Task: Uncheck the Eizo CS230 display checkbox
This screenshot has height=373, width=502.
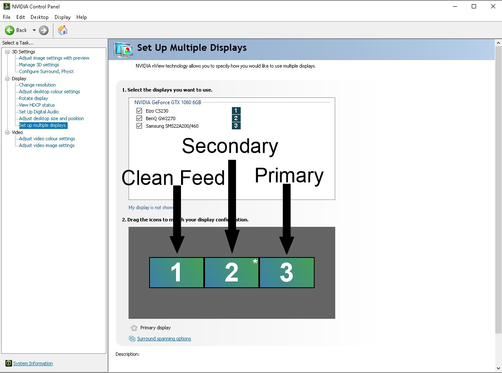Action: pyautogui.click(x=139, y=110)
